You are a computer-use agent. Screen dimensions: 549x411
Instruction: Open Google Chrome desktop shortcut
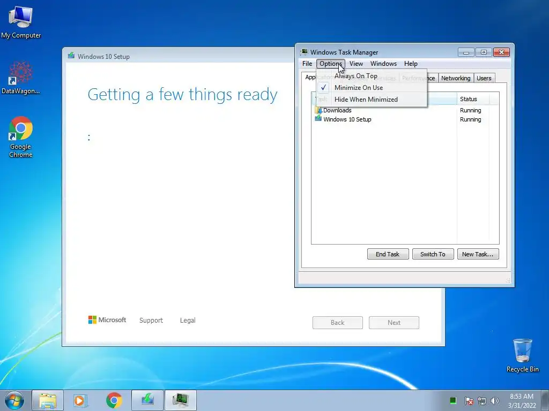tap(21, 136)
